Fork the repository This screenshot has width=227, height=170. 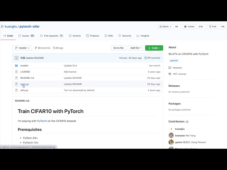213,27
